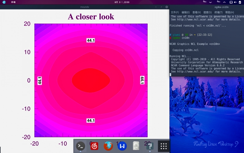This screenshot has height=153, width=244.
Task: Close the moundx plot window
Action: click(167, 7)
